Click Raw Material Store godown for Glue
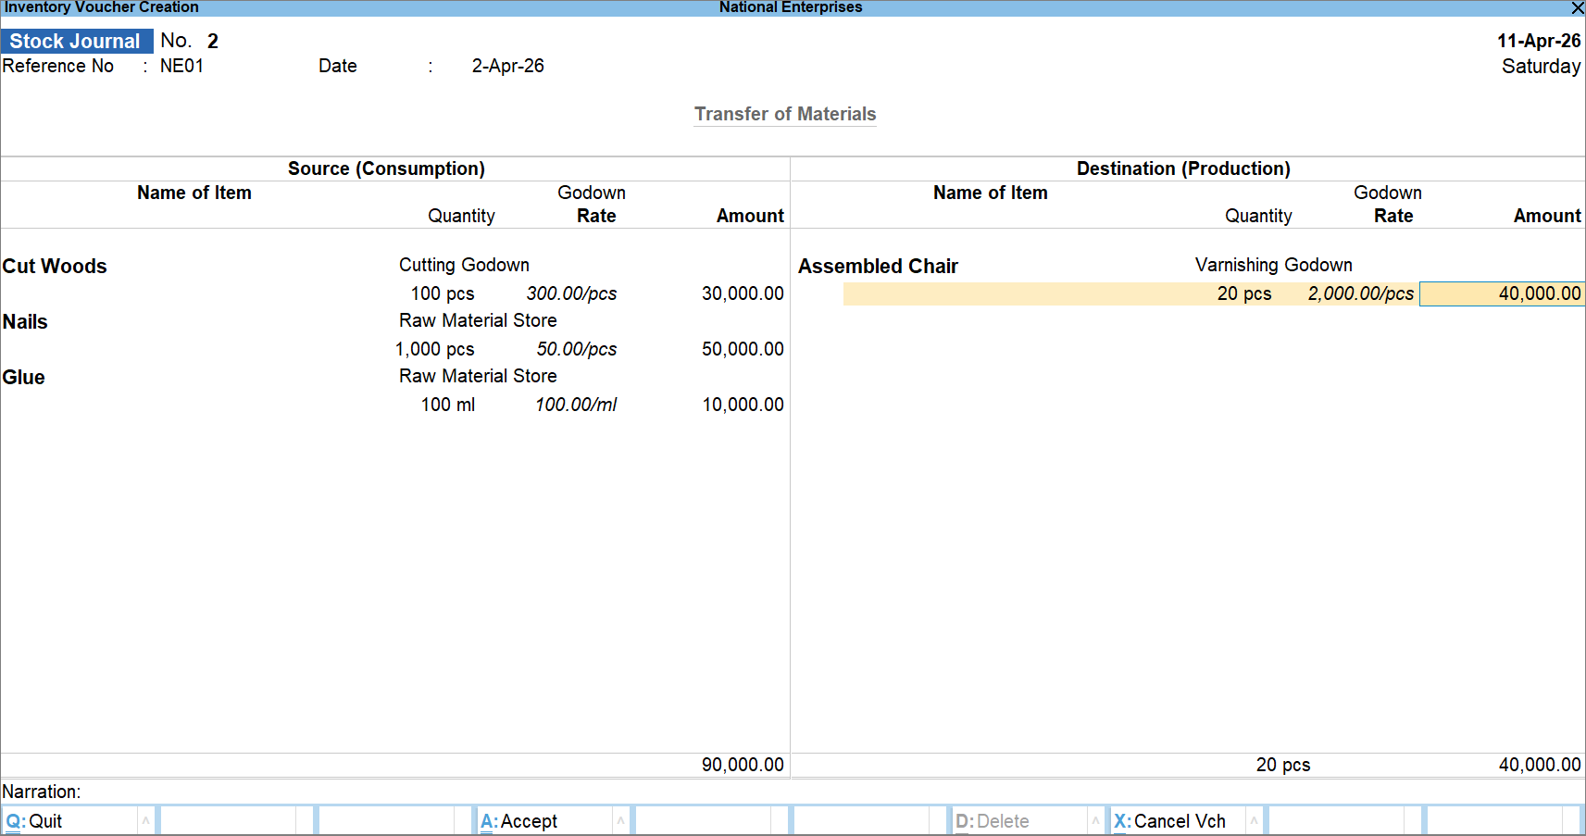Viewport: 1586px width, 836px height. click(478, 376)
